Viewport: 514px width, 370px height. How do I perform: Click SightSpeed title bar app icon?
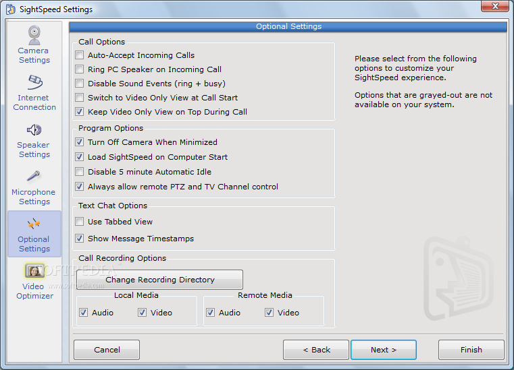pyautogui.click(x=11, y=9)
